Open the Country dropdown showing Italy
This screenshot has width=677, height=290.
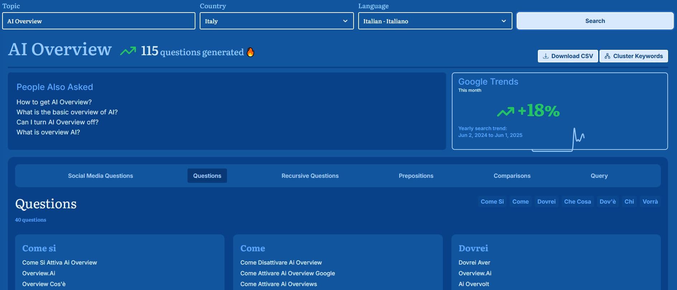276,21
